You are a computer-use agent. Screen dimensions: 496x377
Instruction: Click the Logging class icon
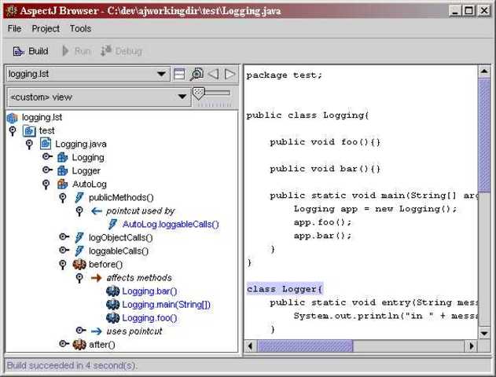point(62,157)
